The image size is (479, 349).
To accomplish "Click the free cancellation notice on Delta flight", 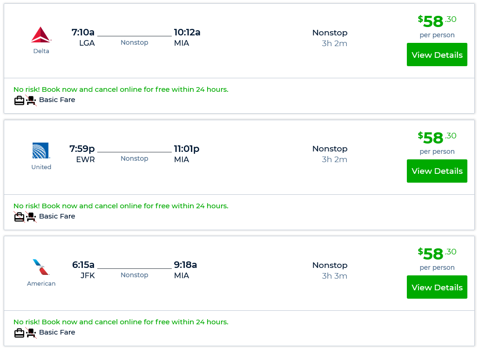I will (x=121, y=89).
